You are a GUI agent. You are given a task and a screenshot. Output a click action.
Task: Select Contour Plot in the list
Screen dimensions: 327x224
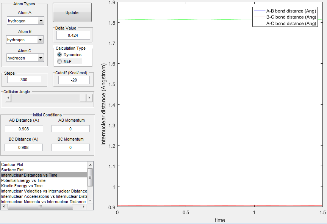coord(12,164)
